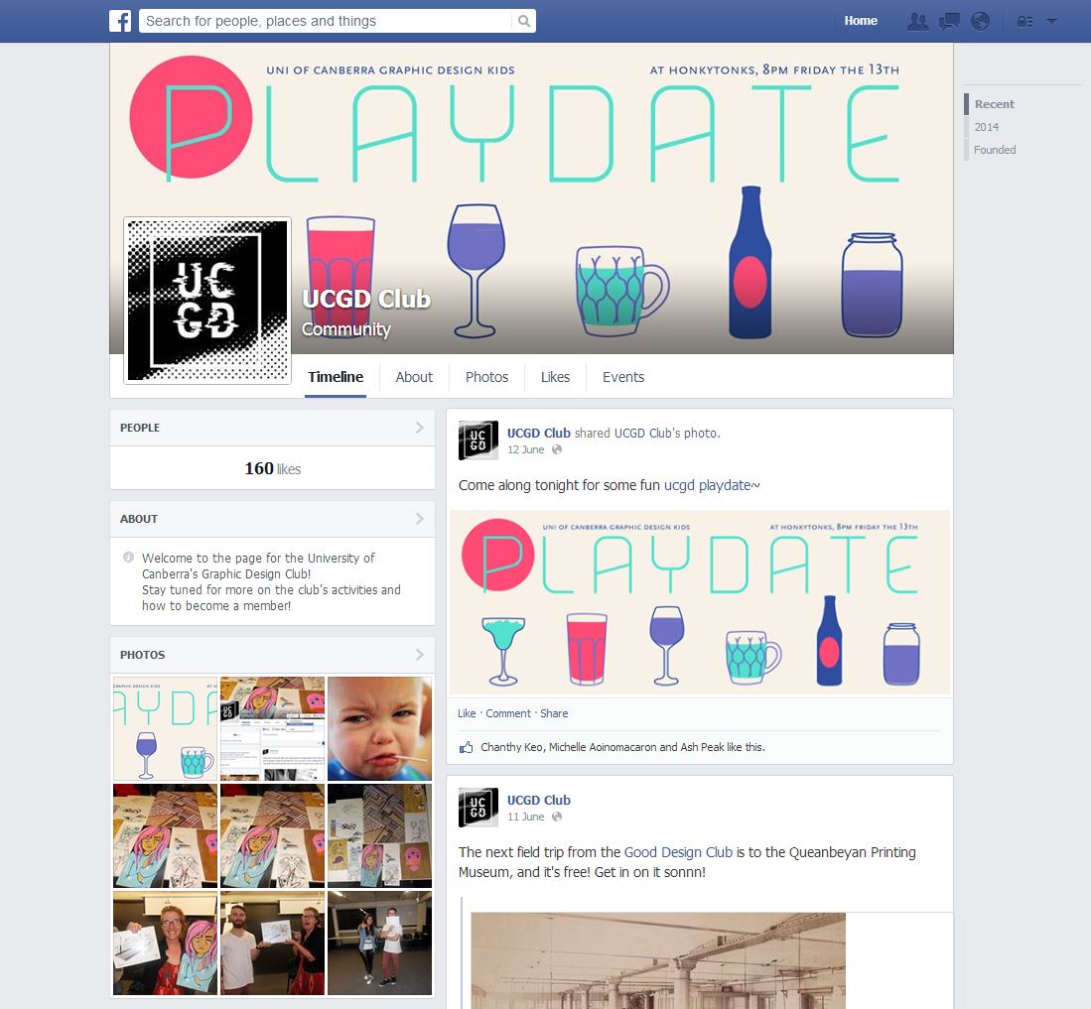The image size is (1091, 1009).
Task: Switch to the About tab
Action: click(x=414, y=377)
